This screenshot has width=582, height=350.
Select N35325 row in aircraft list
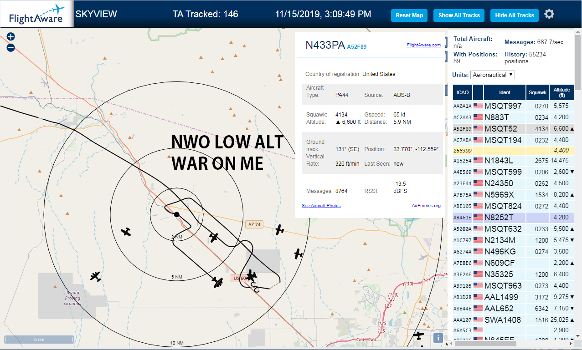click(x=514, y=274)
